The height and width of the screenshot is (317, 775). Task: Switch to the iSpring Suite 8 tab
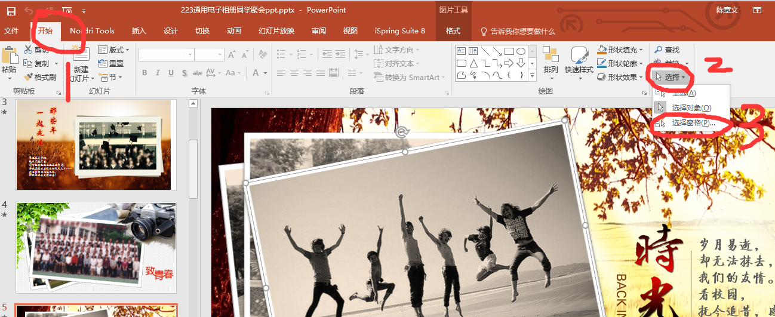(x=400, y=31)
